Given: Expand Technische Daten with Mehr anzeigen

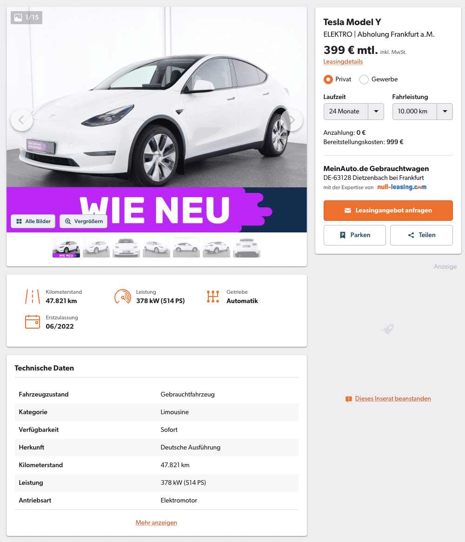Looking at the screenshot, I should 156,522.
